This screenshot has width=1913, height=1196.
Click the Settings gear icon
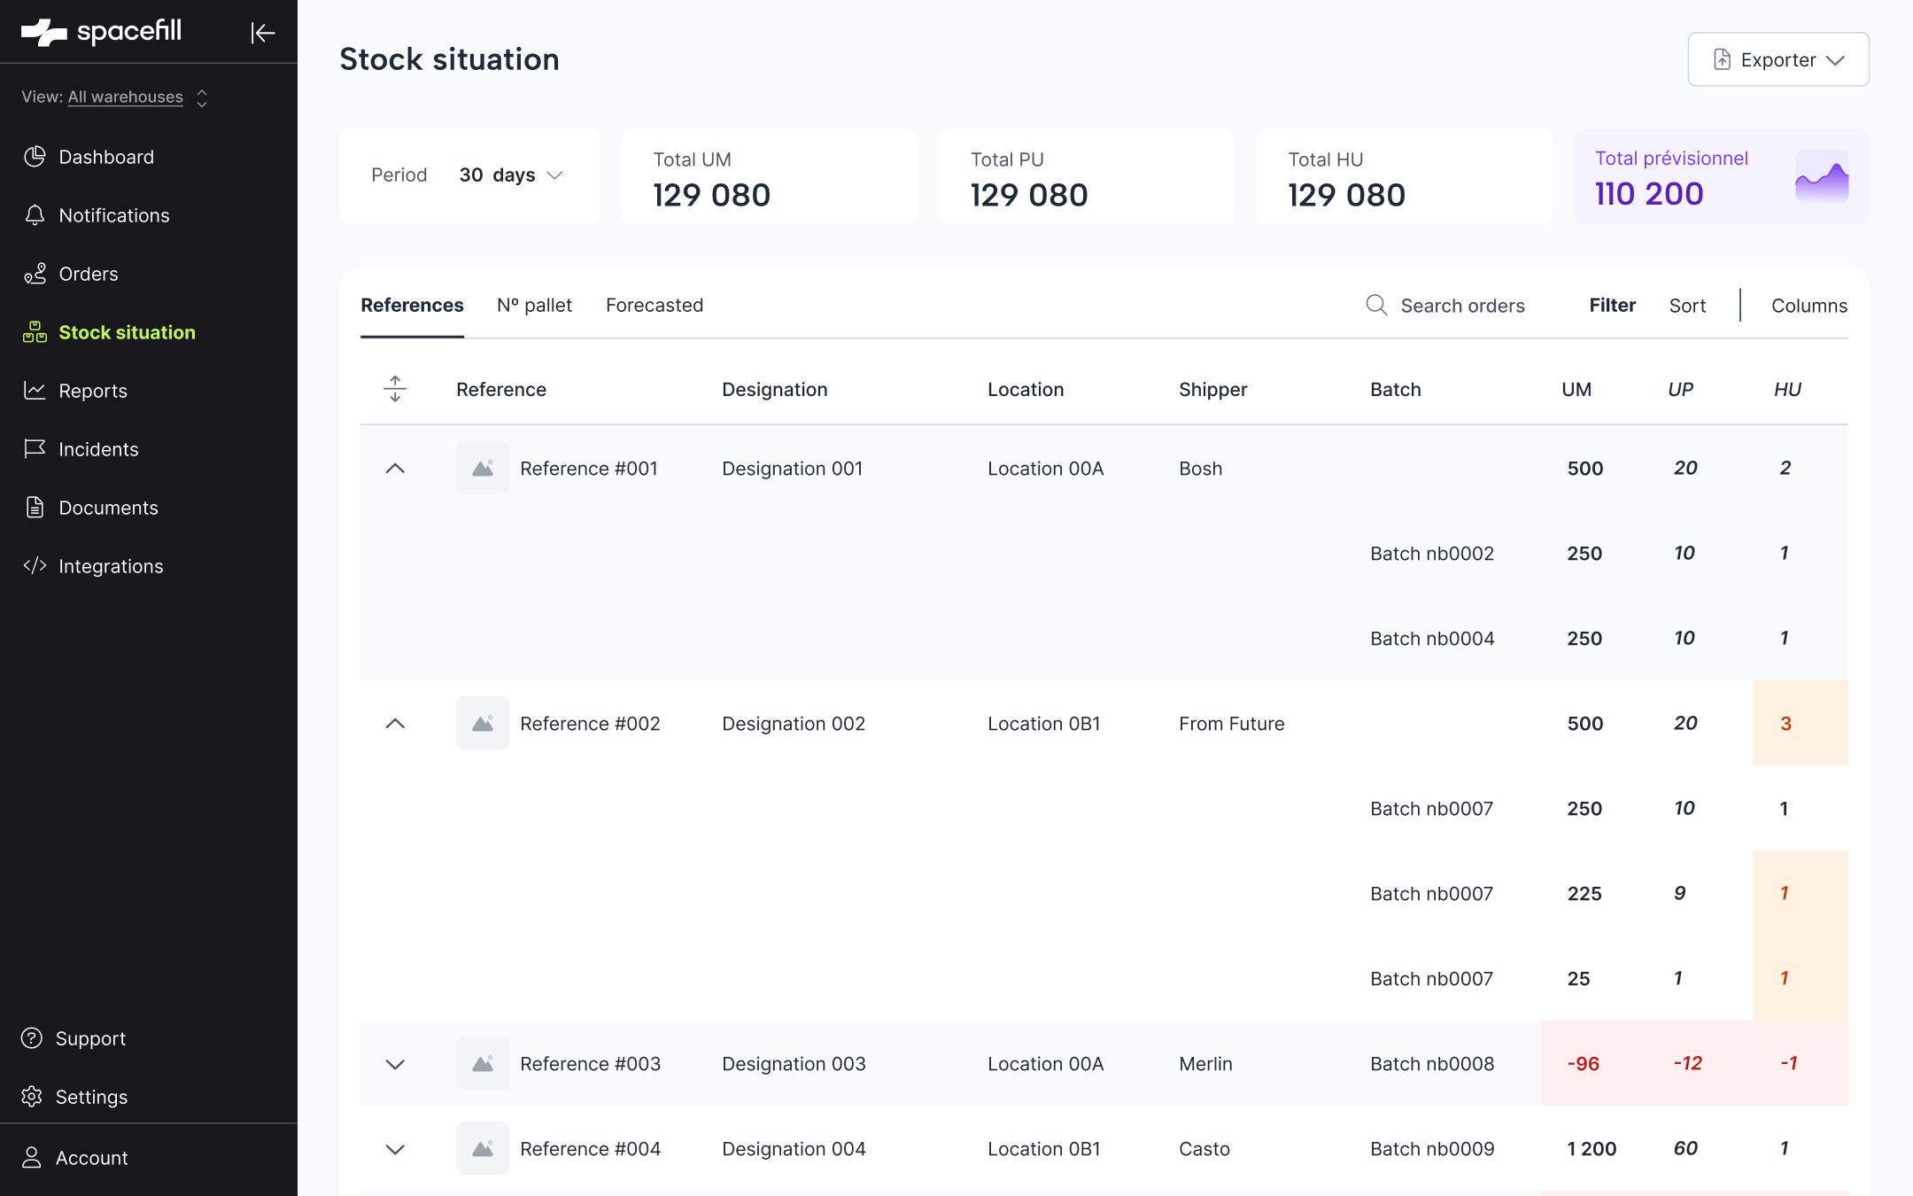click(32, 1097)
